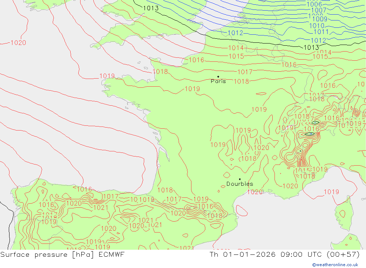The height and width of the screenshot is (268, 366).
Task: Click the 1018 label right beside Paris
Action: tap(241, 82)
